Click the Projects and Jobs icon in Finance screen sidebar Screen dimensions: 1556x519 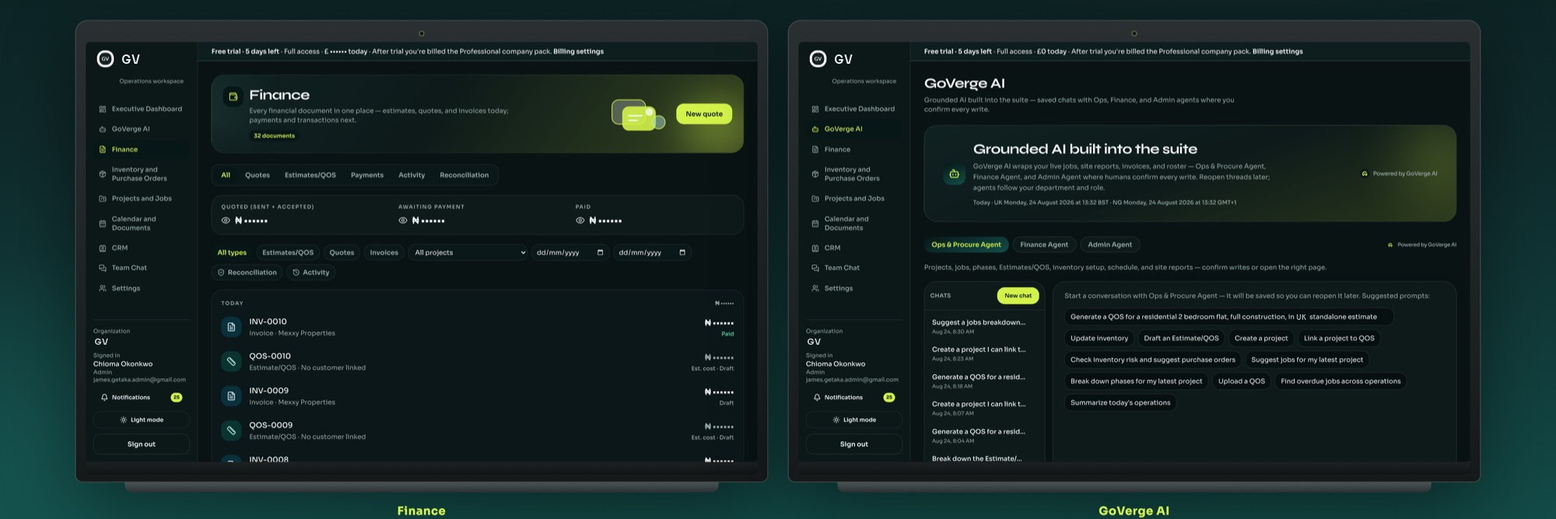(103, 198)
